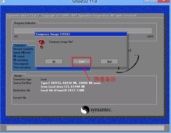Select Fast compression button

[x=82, y=61]
